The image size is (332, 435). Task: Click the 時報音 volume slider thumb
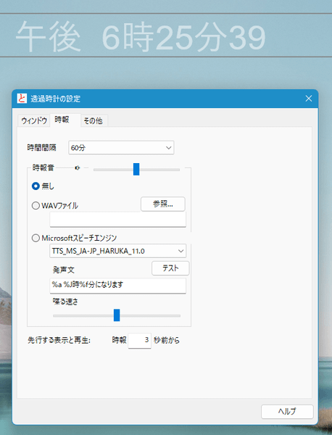[x=136, y=169]
